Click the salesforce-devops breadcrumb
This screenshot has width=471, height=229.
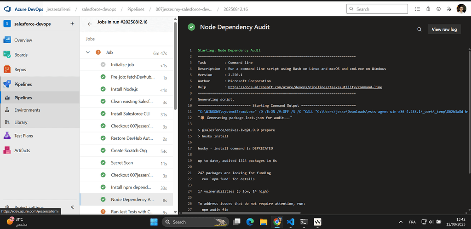click(x=99, y=9)
